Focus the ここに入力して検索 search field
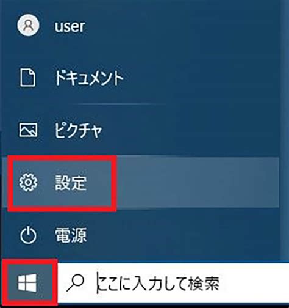This screenshot has width=289, height=308. (x=173, y=283)
